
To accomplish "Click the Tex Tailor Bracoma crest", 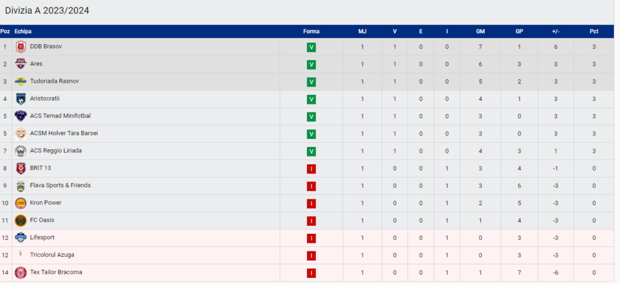I will tap(21, 273).
